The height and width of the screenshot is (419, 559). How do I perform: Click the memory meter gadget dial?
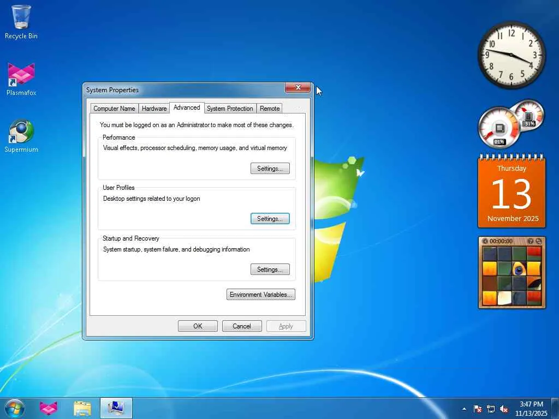click(x=529, y=116)
